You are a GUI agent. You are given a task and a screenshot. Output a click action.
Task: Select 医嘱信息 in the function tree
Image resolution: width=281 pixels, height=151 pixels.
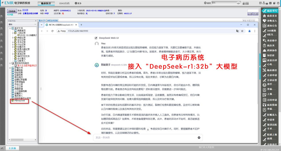(19, 70)
